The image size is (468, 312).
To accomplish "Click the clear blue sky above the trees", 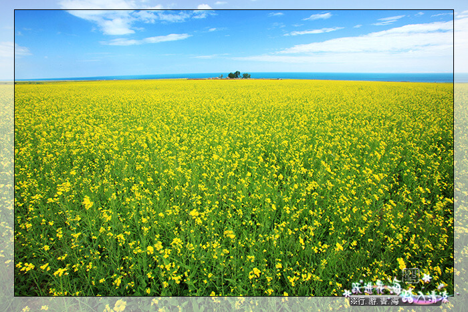I will coord(237,53).
